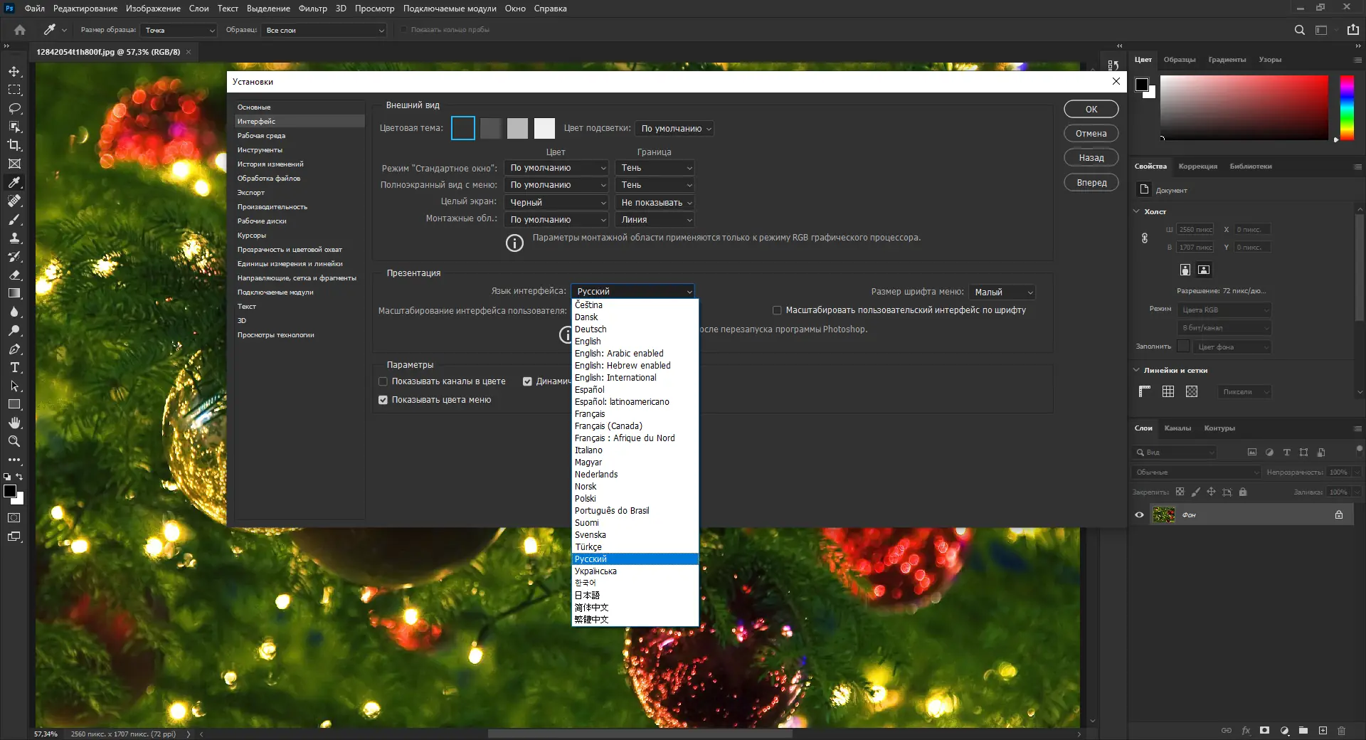Open Производительность preferences category
Screen dimensions: 1366x740
(300, 207)
